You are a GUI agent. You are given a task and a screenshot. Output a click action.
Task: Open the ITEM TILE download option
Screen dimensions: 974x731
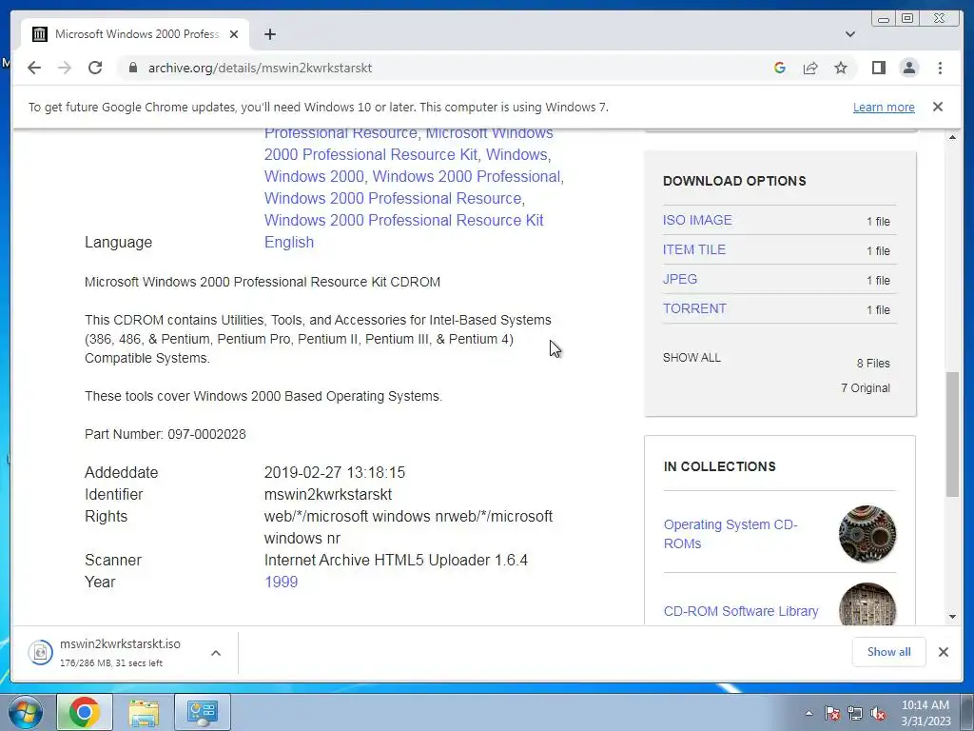(693, 249)
